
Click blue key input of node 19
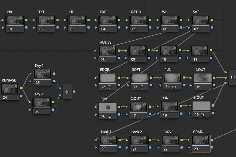(x=190, y=113)
